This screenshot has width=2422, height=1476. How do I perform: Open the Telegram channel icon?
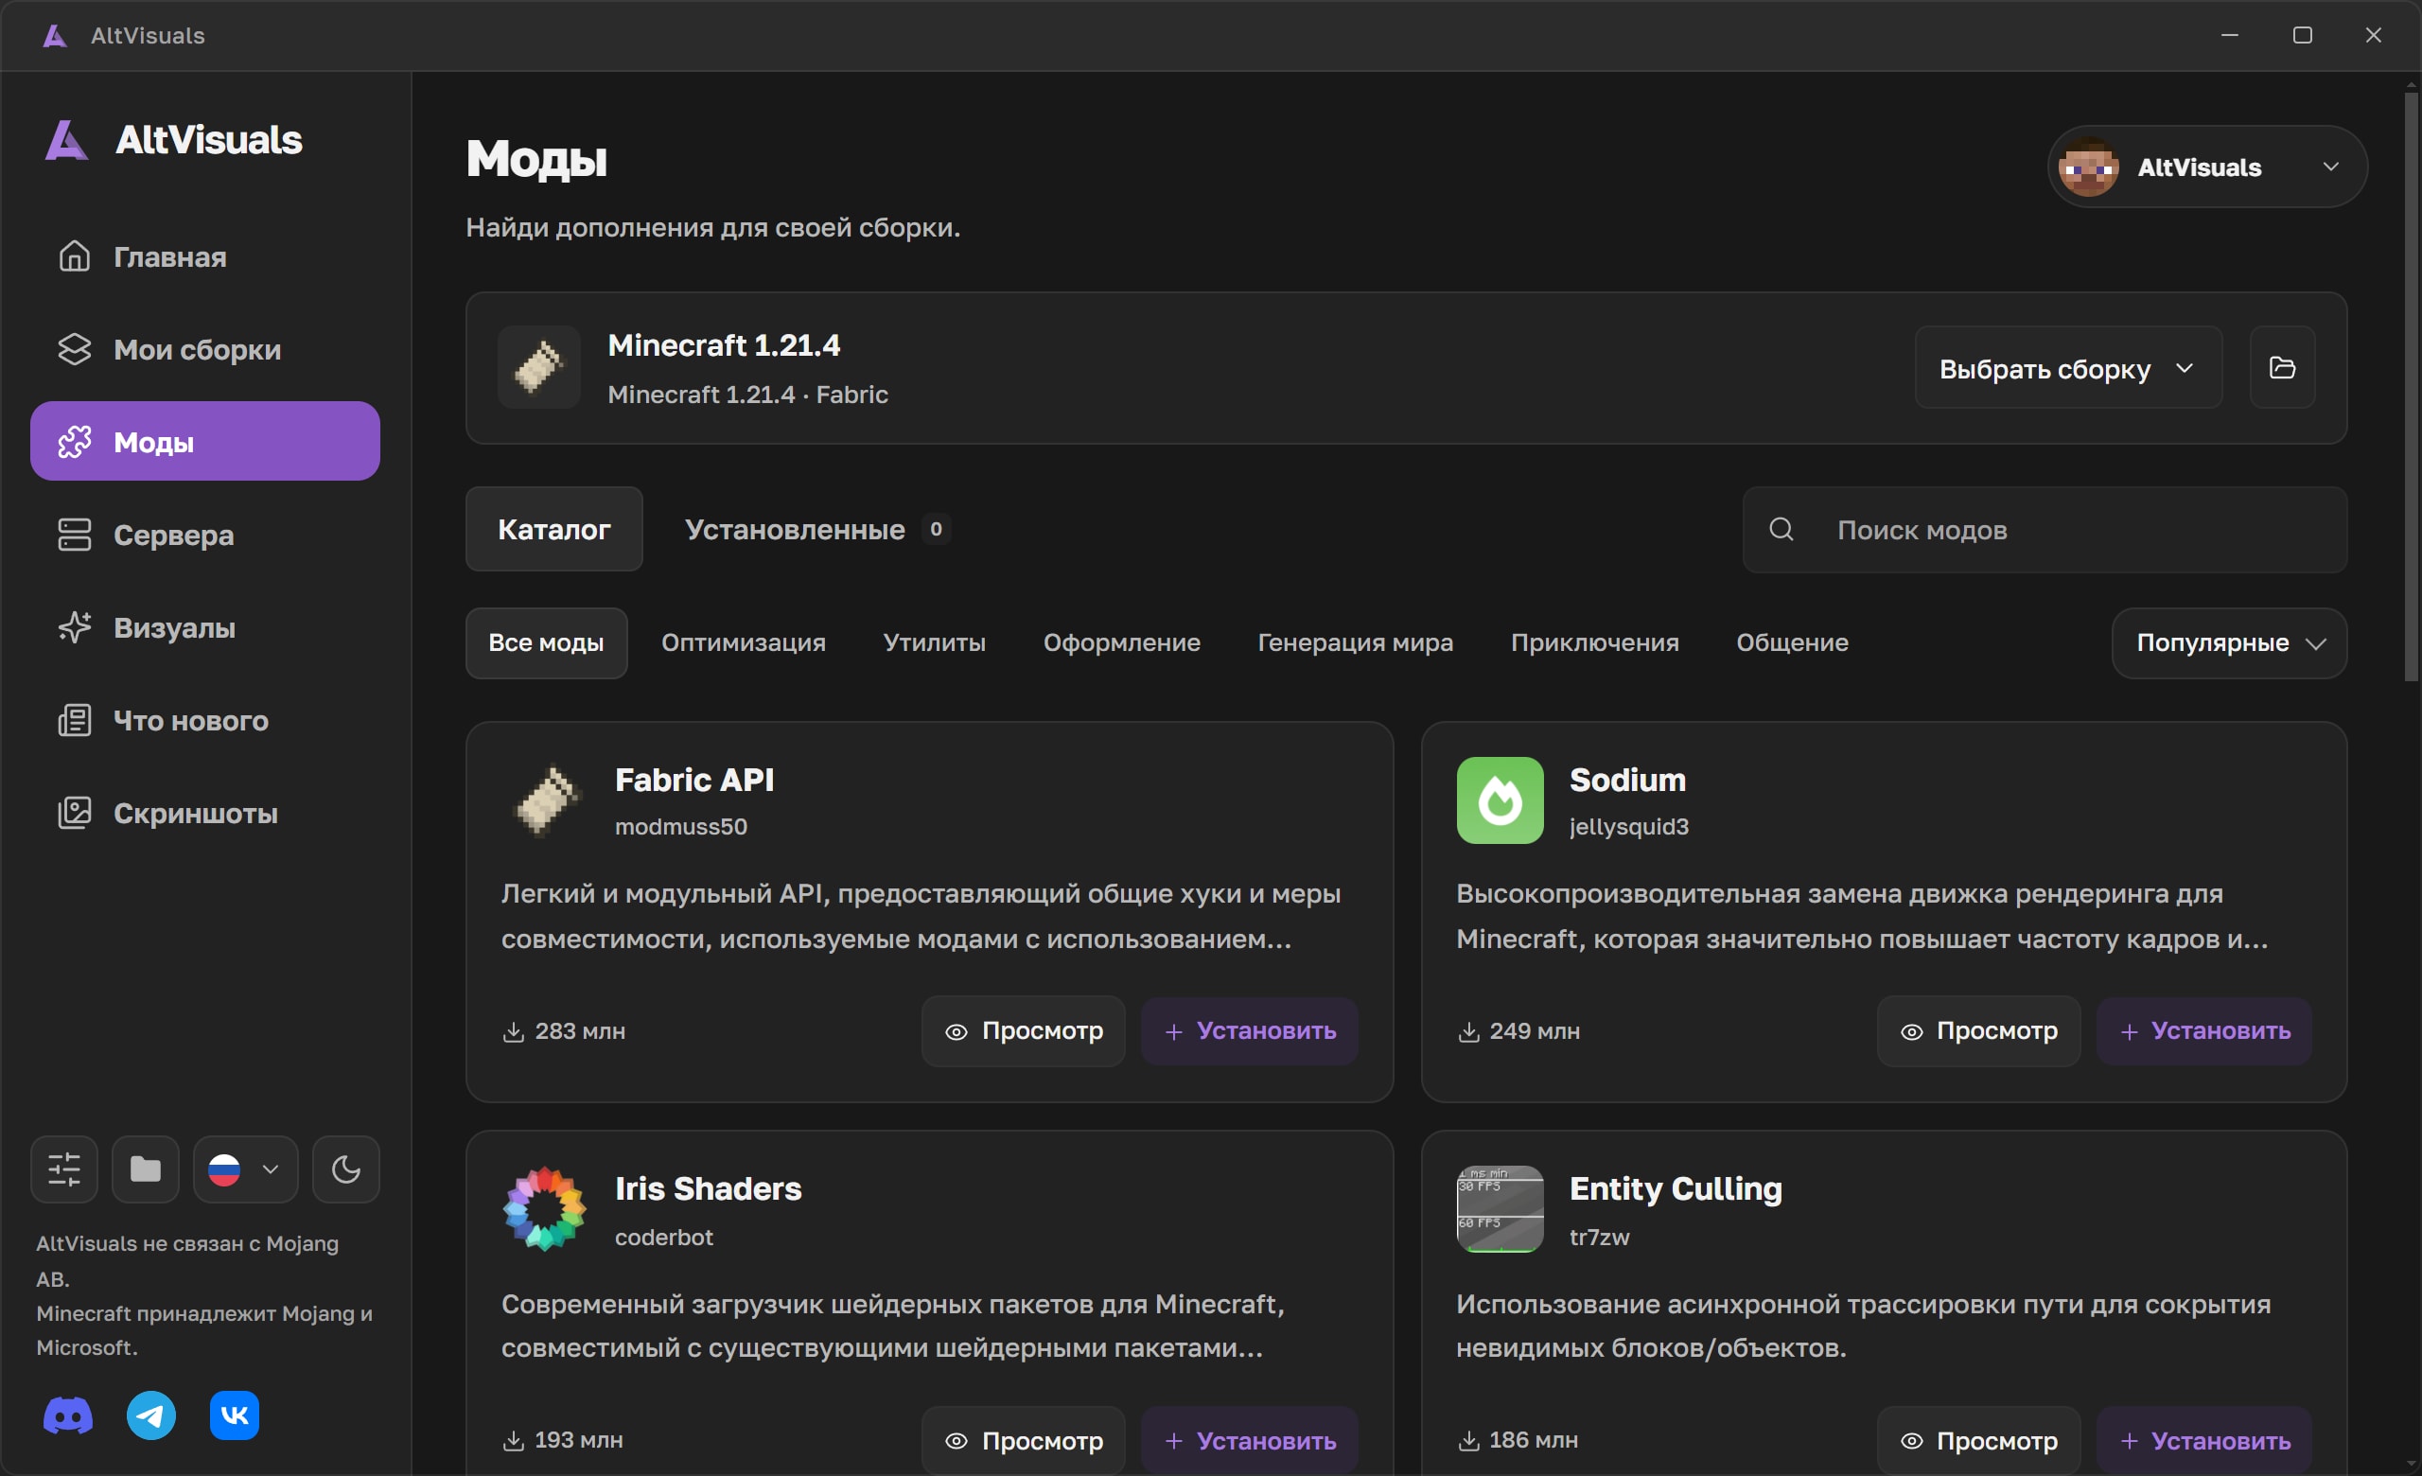point(151,1416)
